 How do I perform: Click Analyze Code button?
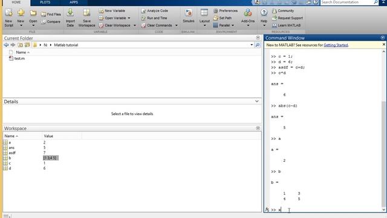click(155, 11)
